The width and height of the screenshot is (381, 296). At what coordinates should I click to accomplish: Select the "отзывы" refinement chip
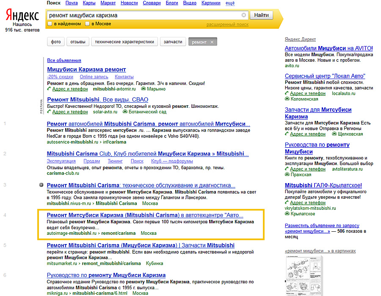(x=78, y=42)
